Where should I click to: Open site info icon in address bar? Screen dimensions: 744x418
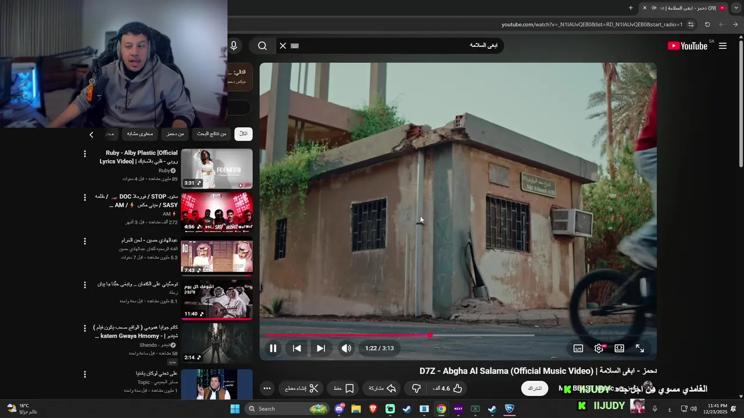(x=691, y=24)
